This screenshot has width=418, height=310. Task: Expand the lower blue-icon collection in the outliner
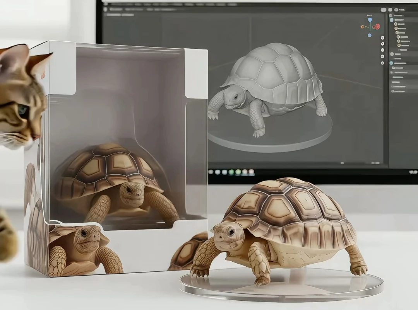point(392,63)
